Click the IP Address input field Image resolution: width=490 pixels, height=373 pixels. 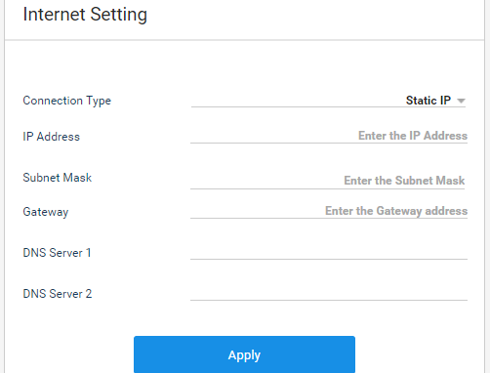click(x=329, y=136)
